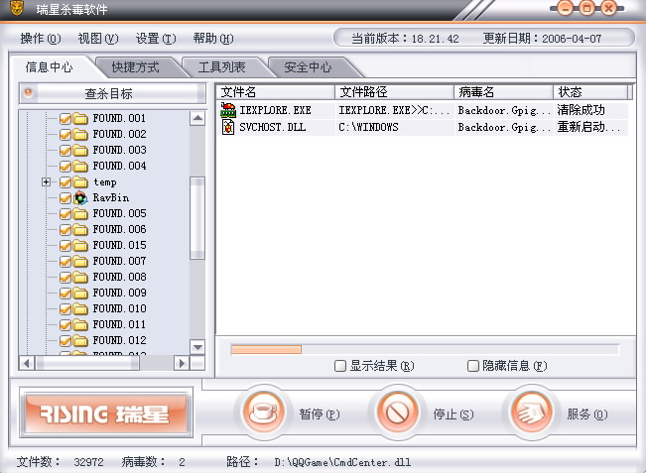Click the pause coffee cup icon
The height and width of the screenshot is (473, 646).
point(264,413)
